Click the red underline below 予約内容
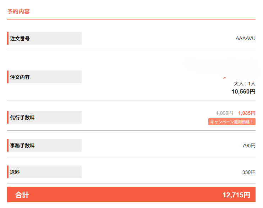 point(131,19)
